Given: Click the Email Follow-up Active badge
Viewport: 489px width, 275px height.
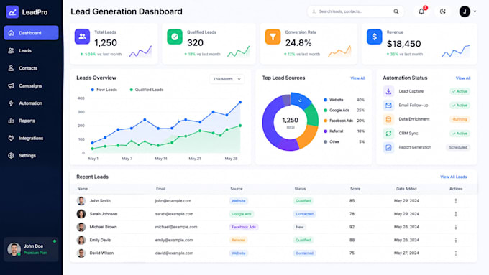Looking at the screenshot, I should click(460, 106).
